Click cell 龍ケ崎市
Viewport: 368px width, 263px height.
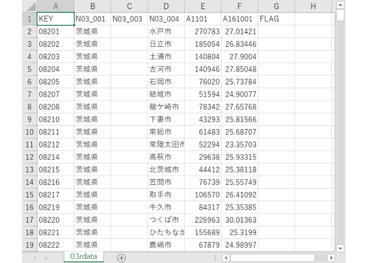pyautogui.click(x=166, y=107)
